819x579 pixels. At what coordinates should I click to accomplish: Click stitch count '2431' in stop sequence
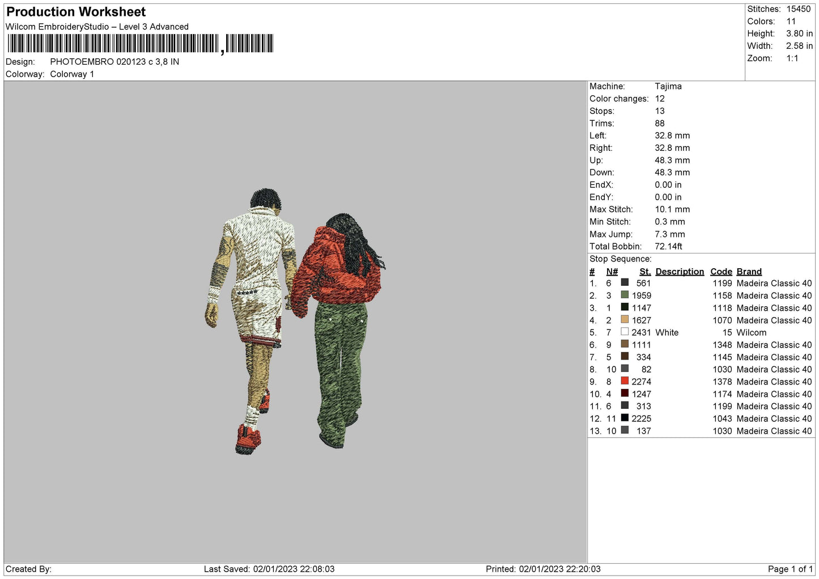pos(642,332)
